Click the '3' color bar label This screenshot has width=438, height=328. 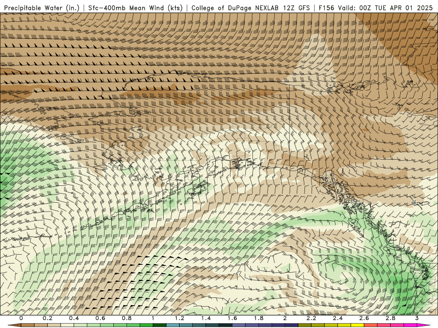[417, 318]
